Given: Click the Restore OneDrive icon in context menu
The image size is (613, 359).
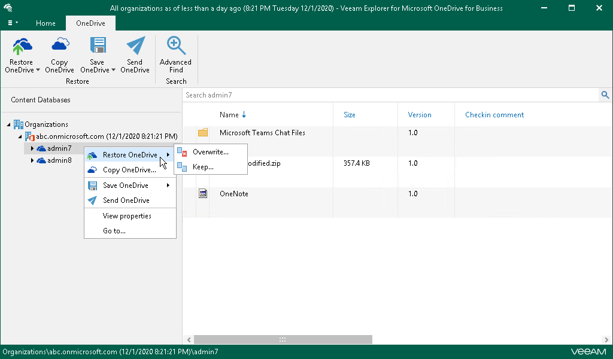Looking at the screenshot, I should click(92, 155).
